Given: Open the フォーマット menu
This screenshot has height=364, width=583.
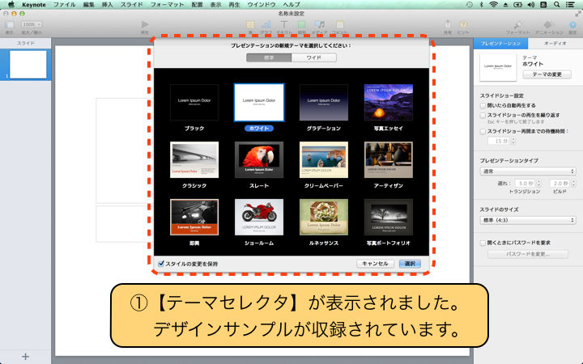Looking at the screenshot, I should (167, 5).
